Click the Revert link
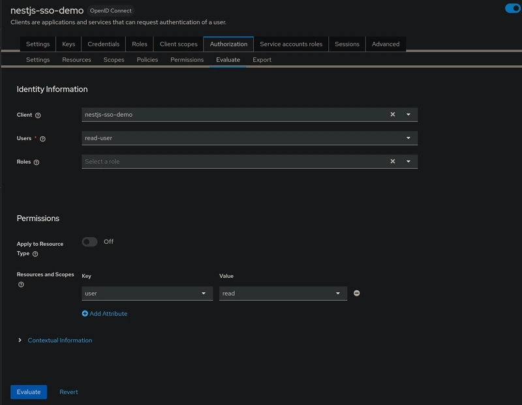 [x=69, y=392]
